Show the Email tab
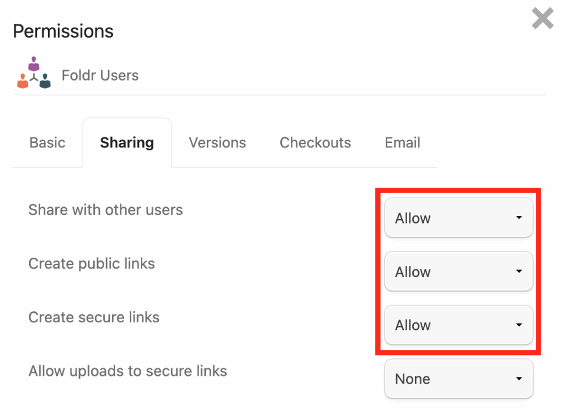This screenshot has height=409, width=565. point(402,143)
